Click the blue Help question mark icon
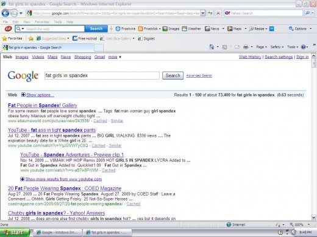The width and height of the screenshot is (317, 237). coord(303,47)
